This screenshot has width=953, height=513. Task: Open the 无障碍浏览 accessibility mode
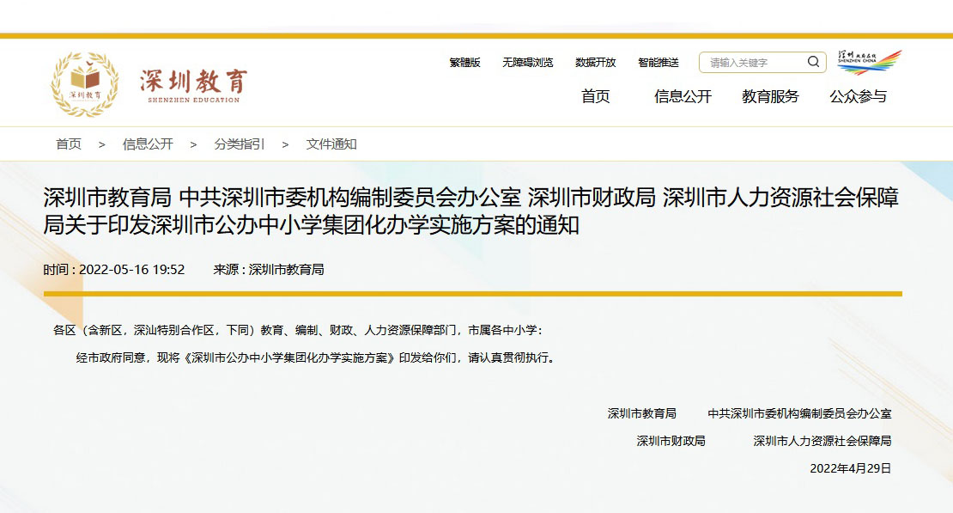coord(528,63)
